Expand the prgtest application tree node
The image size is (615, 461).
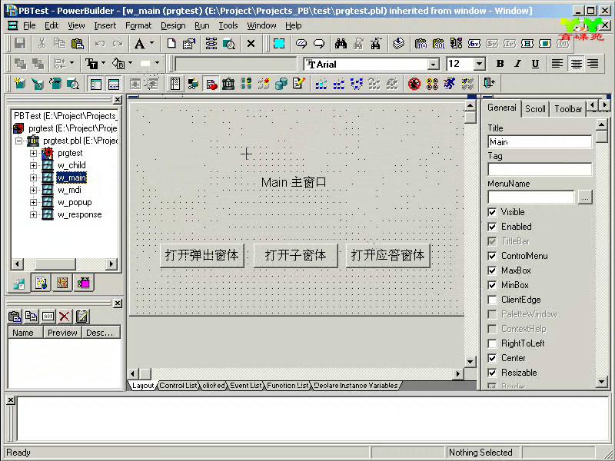tap(33, 153)
